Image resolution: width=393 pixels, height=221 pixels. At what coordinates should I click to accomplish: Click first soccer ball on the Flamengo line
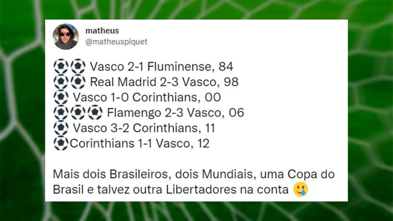(x=61, y=113)
